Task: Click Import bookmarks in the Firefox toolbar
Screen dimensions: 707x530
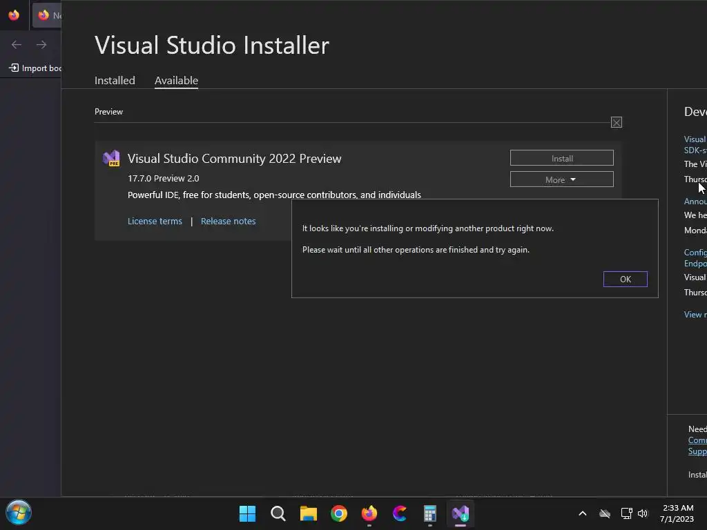Action: point(36,68)
